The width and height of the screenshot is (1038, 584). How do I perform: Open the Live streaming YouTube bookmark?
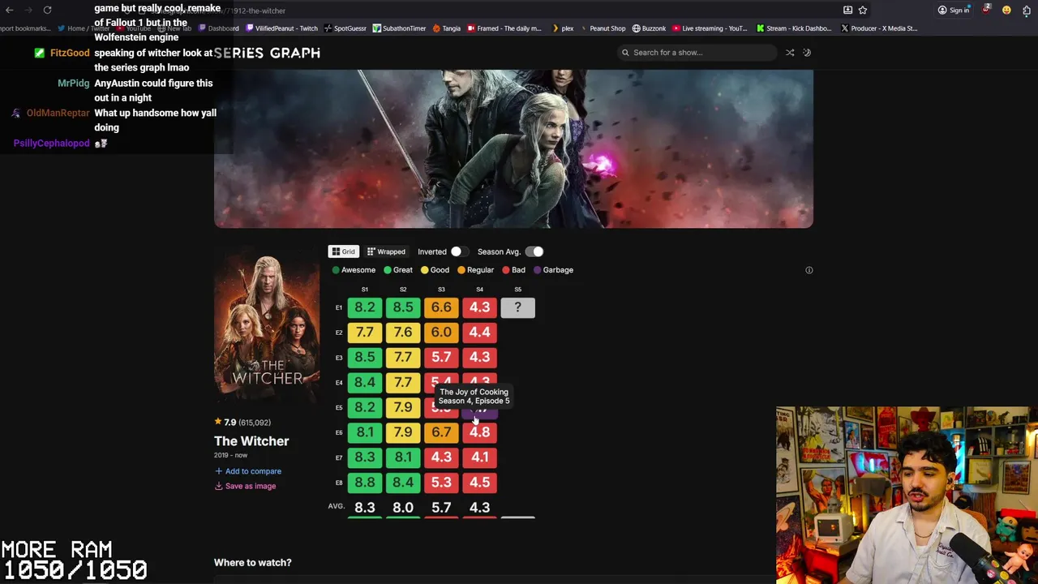click(709, 28)
